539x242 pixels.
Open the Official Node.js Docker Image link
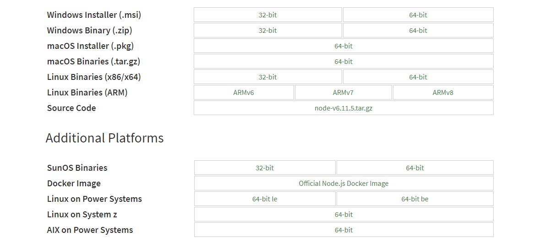click(343, 184)
